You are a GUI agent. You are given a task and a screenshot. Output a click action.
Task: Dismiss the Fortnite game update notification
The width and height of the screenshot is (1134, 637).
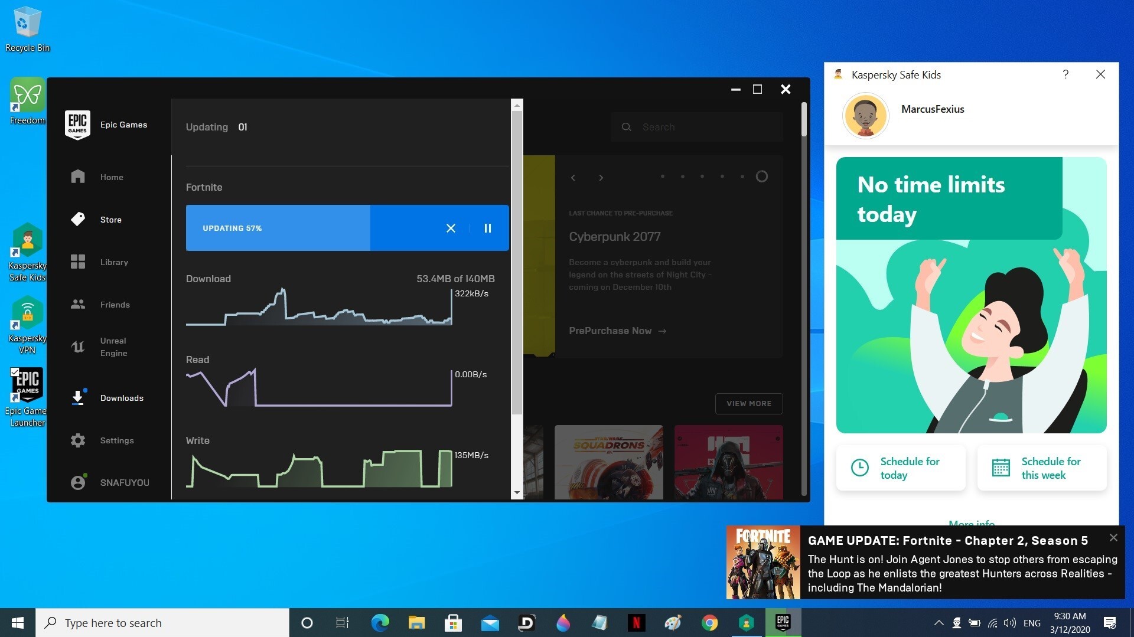pyautogui.click(x=1113, y=537)
